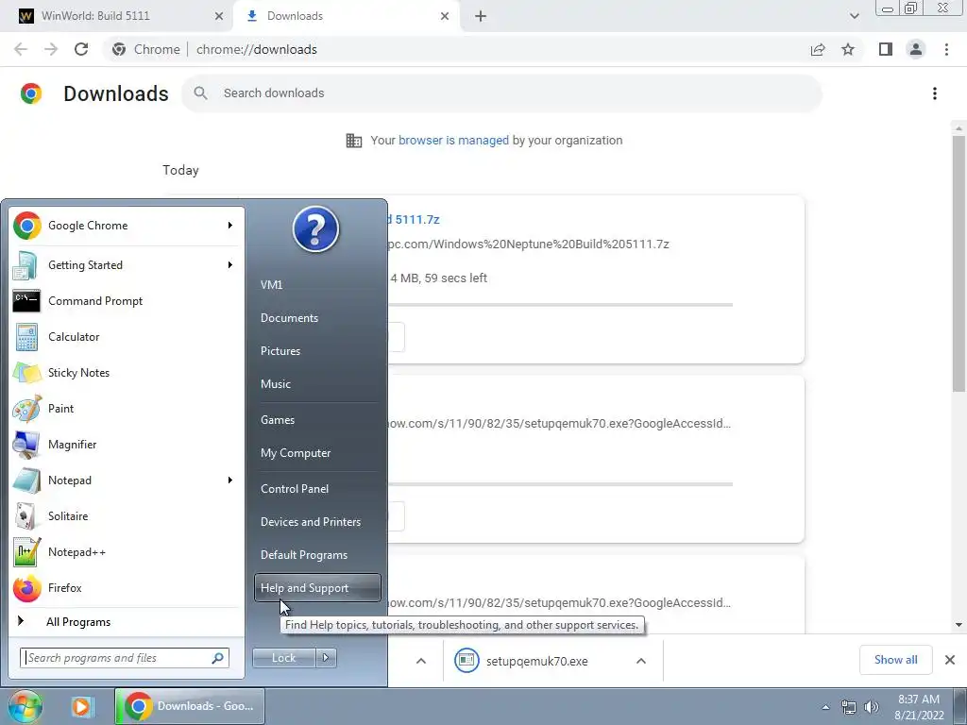Open Calculator from Start menu
The height and width of the screenshot is (725, 967).
tap(127, 337)
